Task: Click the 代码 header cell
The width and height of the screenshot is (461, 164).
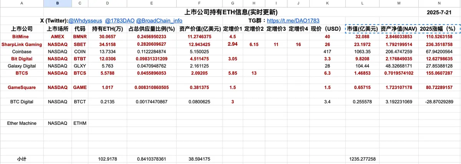Action: coord(80,29)
